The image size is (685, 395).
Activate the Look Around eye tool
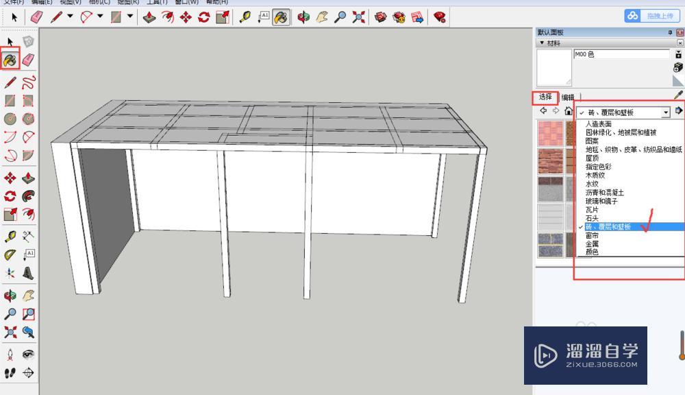click(x=28, y=355)
